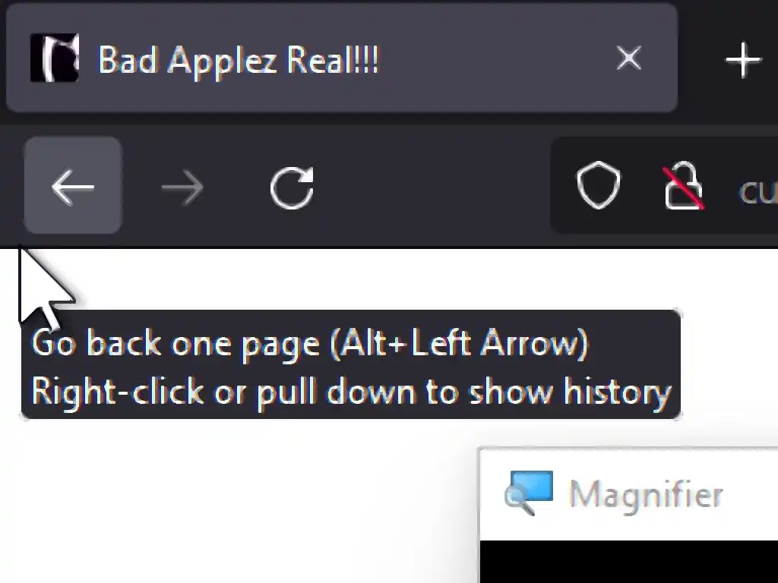
Task: Close the Bad Applez Real!!! tab
Action: 628,58
